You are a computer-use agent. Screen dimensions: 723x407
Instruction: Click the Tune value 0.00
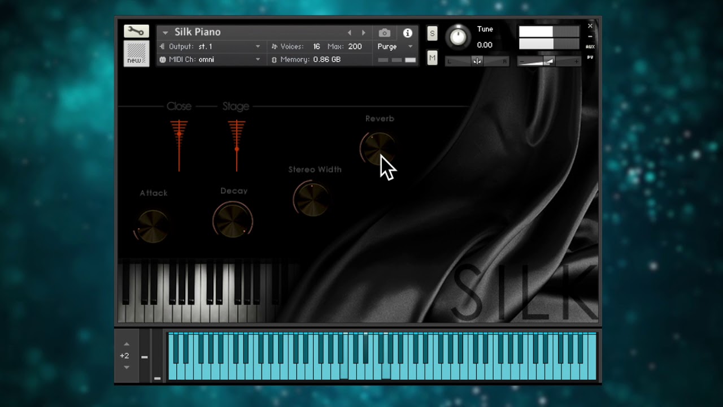[x=484, y=45]
